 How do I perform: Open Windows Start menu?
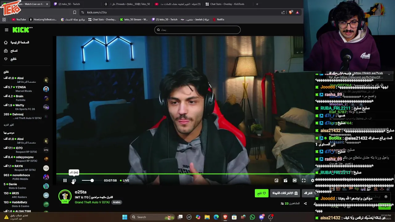pyautogui.click(x=125, y=217)
